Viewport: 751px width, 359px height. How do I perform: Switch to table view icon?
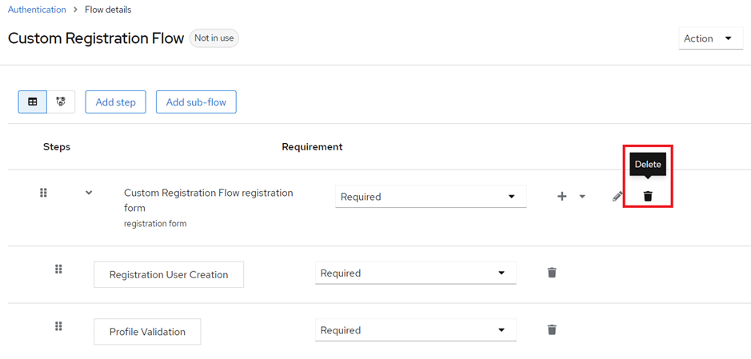33,102
